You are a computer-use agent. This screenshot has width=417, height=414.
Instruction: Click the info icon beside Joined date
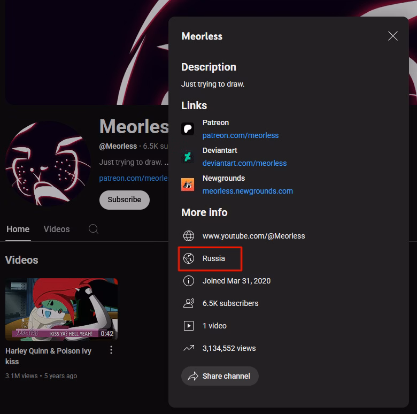click(189, 281)
